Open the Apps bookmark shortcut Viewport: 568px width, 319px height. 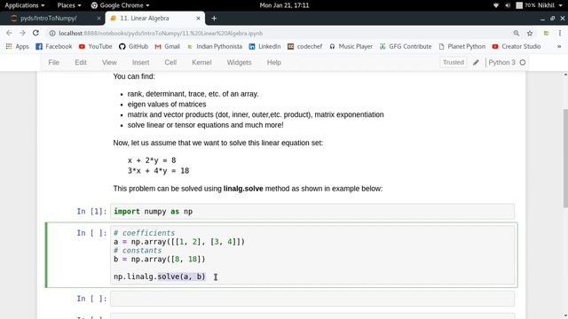tap(17, 46)
